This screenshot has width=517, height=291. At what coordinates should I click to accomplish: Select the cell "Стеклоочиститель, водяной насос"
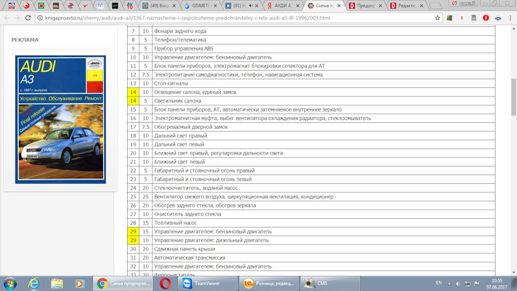point(324,188)
